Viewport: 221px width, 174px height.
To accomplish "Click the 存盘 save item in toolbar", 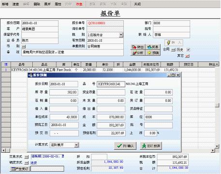I will (x=79, y=4).
